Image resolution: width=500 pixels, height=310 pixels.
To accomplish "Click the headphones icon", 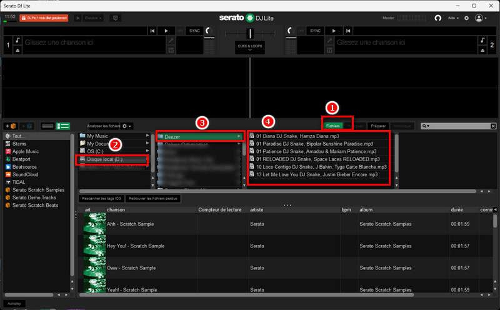I will tap(438, 18).
